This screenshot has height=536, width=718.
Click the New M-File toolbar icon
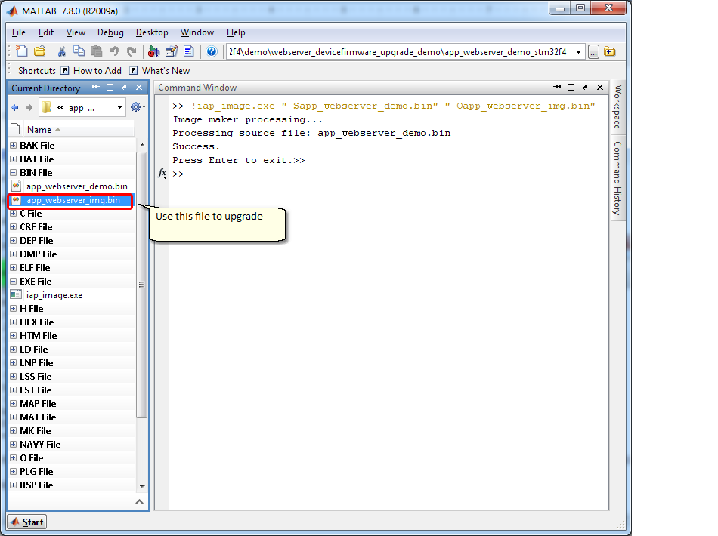coord(21,51)
